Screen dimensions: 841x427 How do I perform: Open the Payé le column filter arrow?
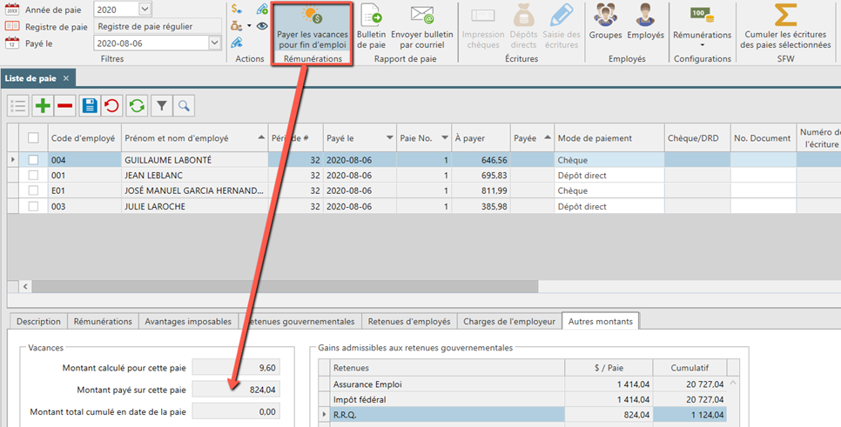(x=389, y=137)
